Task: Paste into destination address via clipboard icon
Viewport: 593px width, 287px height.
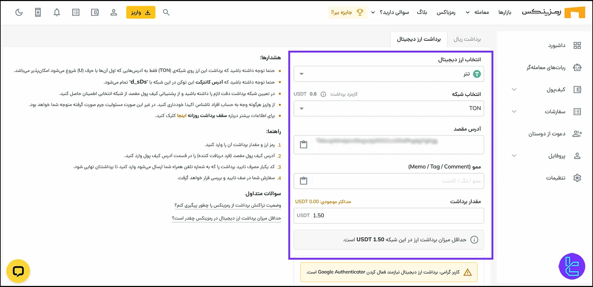Action: (304, 144)
